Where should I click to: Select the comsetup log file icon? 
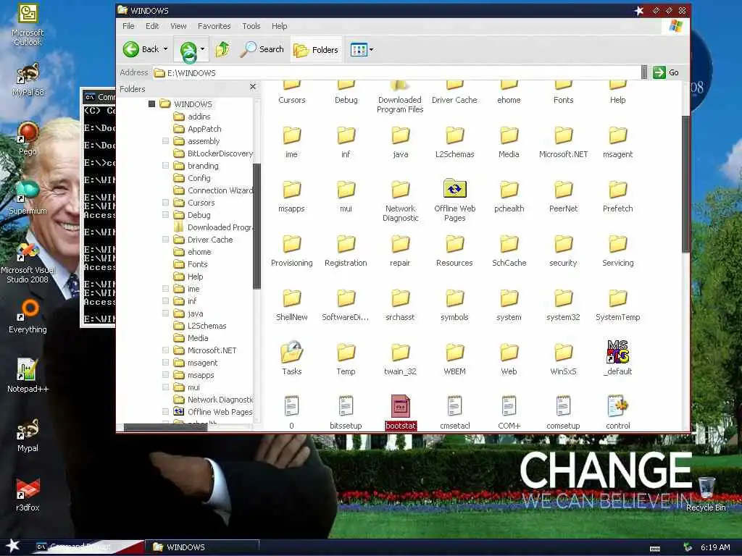563,405
